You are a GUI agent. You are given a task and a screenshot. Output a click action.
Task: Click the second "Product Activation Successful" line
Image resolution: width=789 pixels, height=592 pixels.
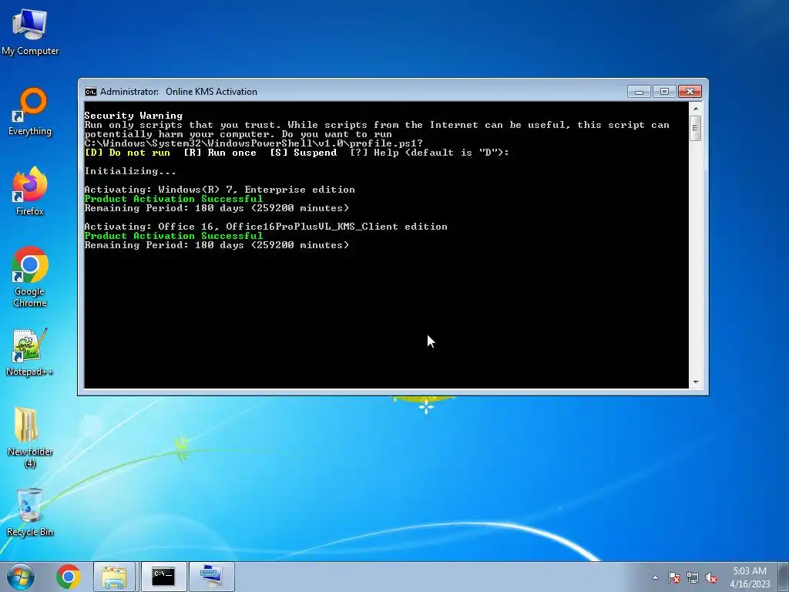173,236
